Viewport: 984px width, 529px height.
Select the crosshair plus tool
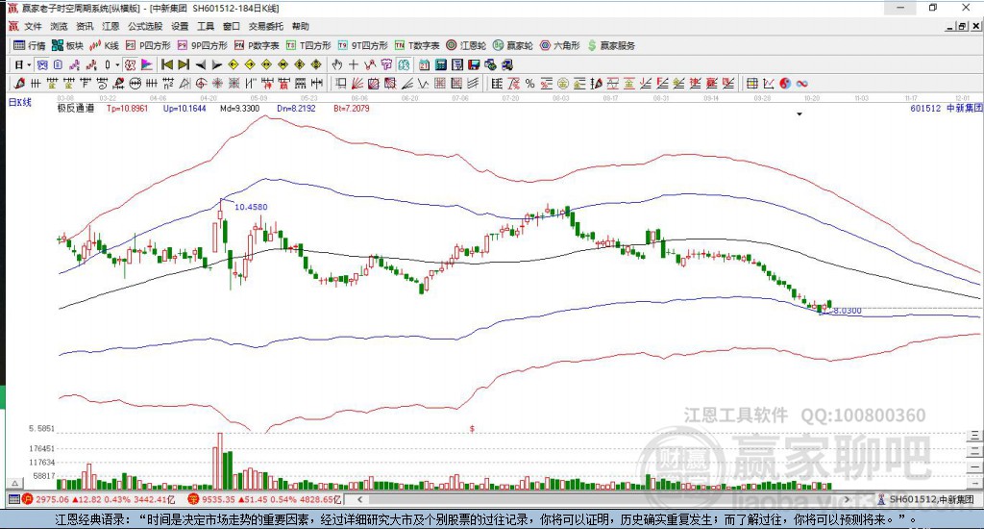pos(354,64)
